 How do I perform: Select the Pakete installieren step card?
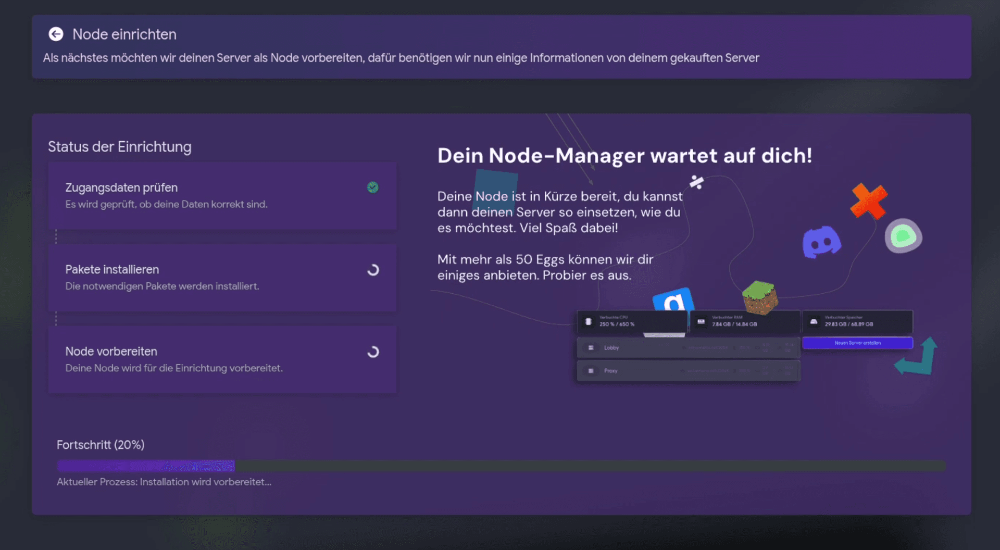[222, 278]
